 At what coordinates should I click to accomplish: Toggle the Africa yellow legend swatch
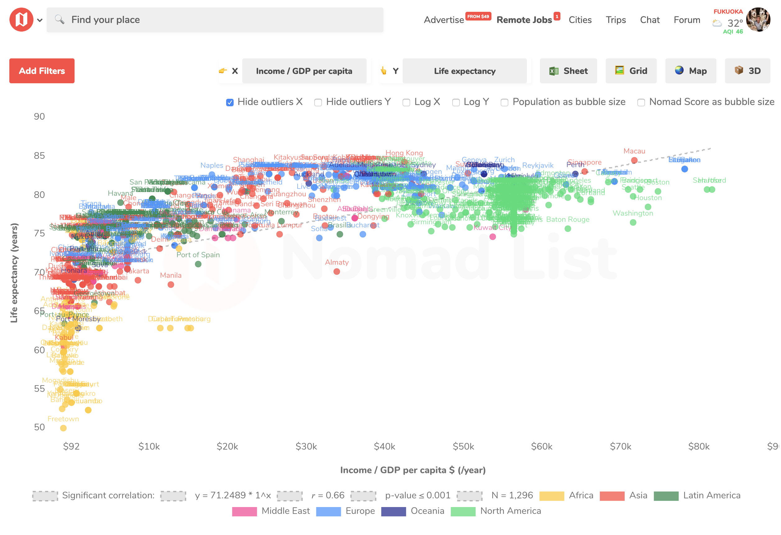[551, 496]
